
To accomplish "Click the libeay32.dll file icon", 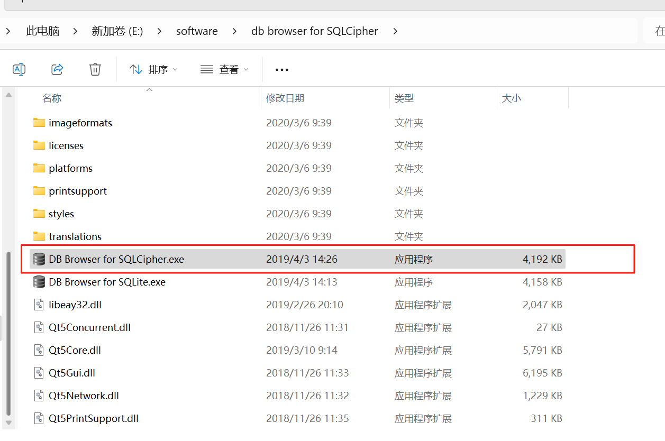I will click(x=39, y=305).
